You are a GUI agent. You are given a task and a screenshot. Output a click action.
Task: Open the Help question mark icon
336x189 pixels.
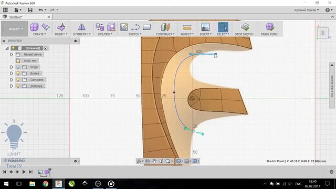(328, 10)
